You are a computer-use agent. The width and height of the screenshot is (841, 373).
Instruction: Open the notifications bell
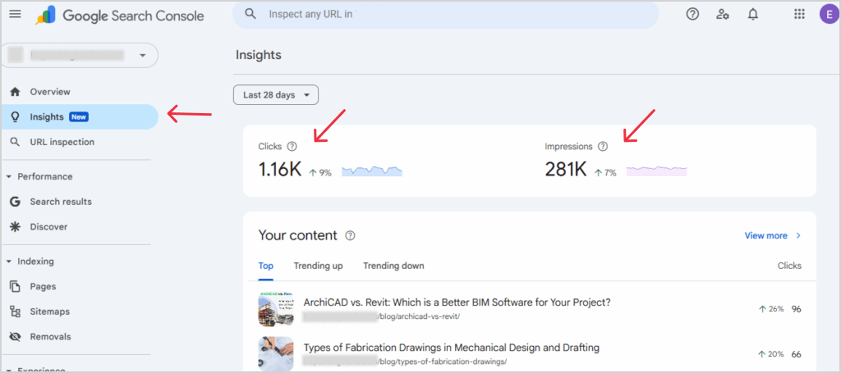point(753,14)
